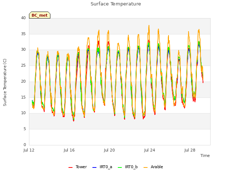This screenshot has width=232, height=174.
Task: Click the 0 y-axis tick label
Action: pyautogui.click(x=25, y=145)
